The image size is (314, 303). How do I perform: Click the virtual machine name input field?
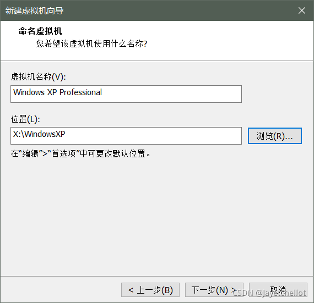(126, 94)
